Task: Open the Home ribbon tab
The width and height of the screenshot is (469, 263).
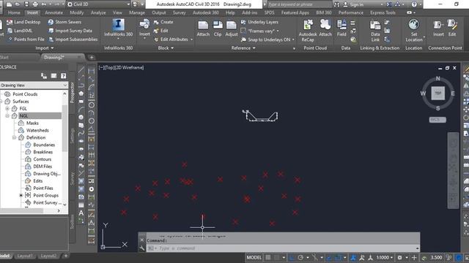Action: coord(14,12)
